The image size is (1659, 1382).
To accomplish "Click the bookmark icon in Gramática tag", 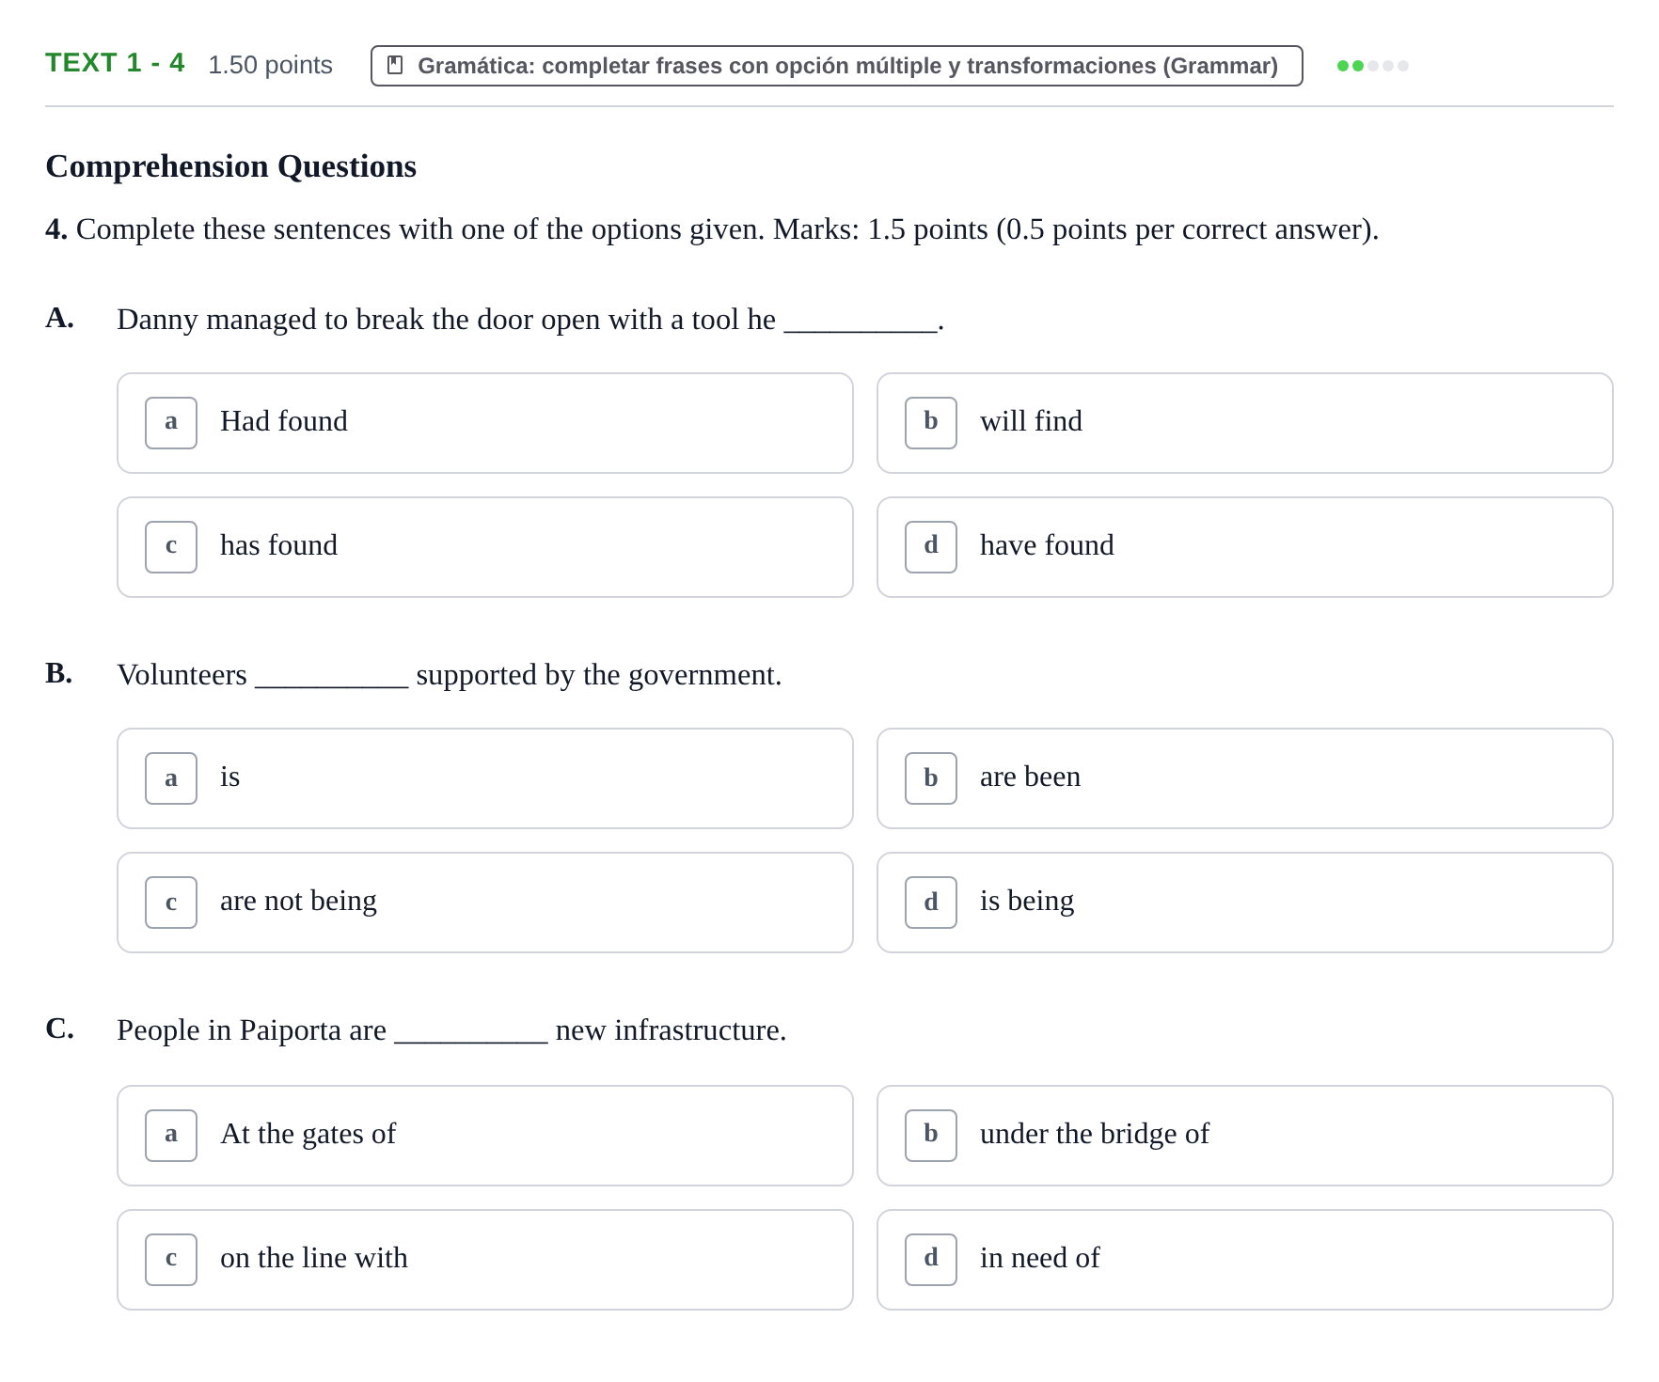I will click(396, 66).
